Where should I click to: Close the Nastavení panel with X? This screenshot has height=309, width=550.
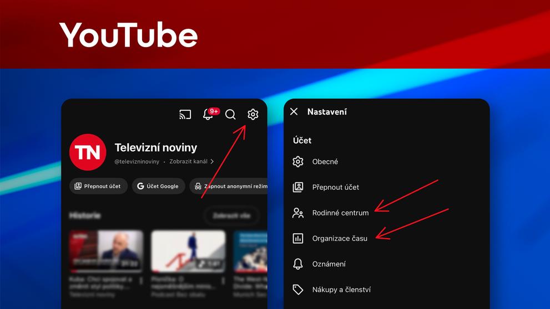click(x=294, y=112)
